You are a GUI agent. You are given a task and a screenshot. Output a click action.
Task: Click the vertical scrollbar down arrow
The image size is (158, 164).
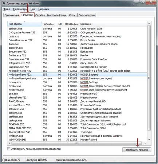tap(149, 140)
